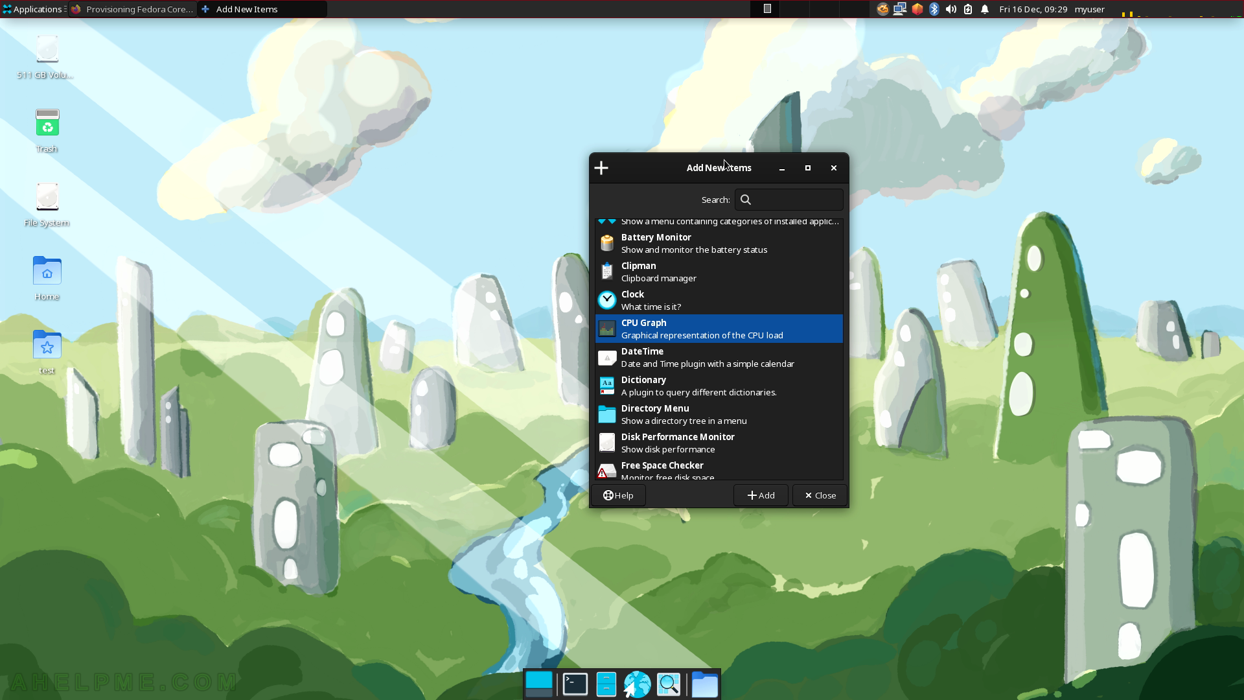Open the folder icon in the dock
Image resolution: width=1244 pixels, height=700 pixels.
(704, 684)
